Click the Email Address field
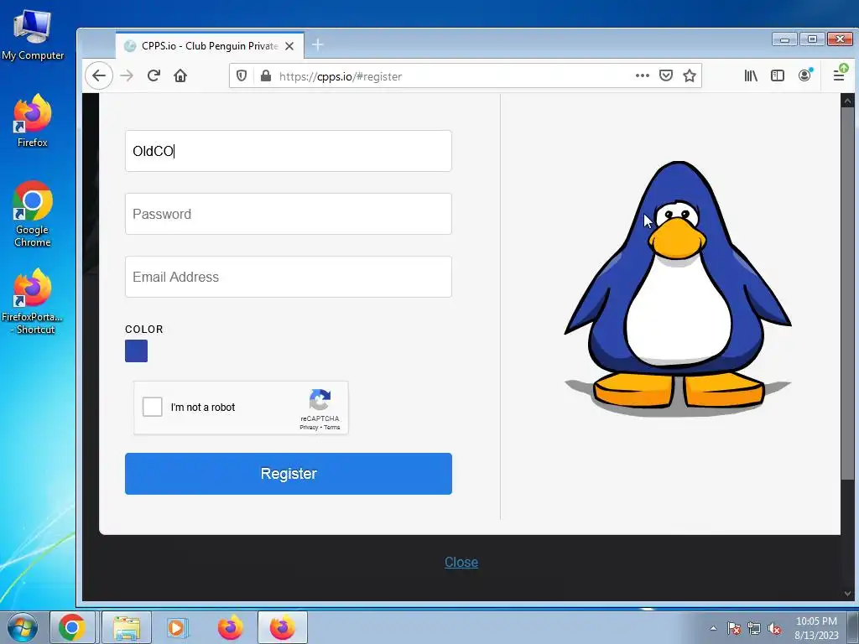Viewport: 859px width, 644px height. (289, 277)
